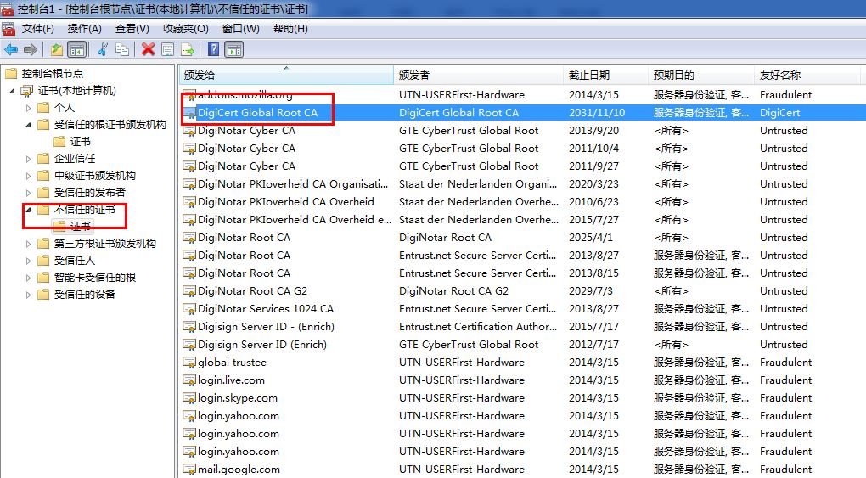Collapse the 不信任的证书 node arrow
Viewport: 866px width, 478px height.
[28, 210]
